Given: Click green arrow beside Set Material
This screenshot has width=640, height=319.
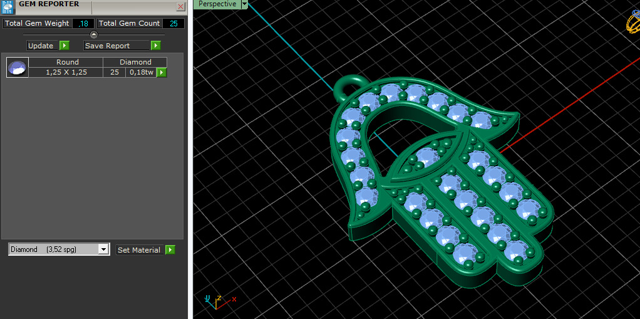Looking at the screenshot, I should click(170, 249).
